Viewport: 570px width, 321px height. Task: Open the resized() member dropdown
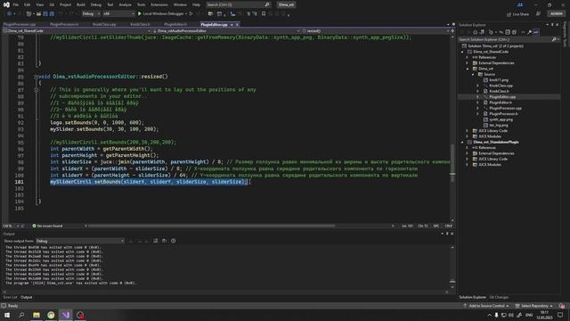pyautogui.click(x=376, y=31)
